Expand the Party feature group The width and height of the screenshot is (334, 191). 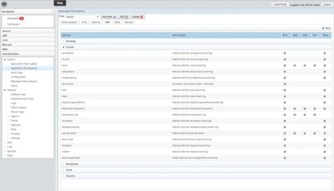click(63, 170)
